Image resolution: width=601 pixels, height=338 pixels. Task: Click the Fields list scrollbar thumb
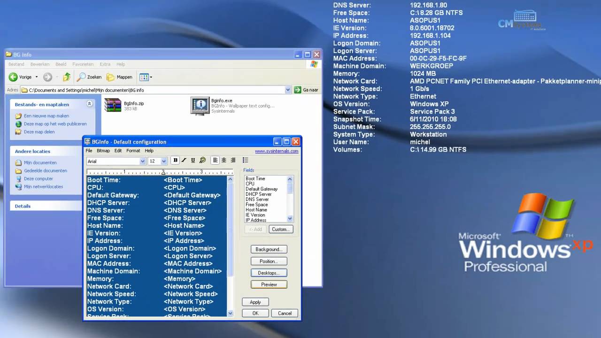tap(290, 188)
